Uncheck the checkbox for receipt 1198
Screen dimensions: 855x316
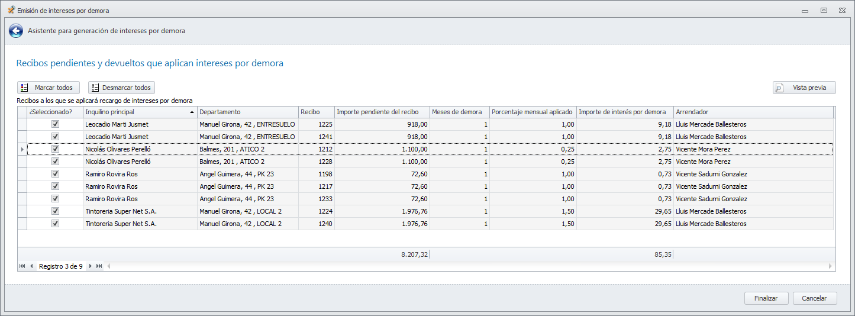tap(56, 174)
